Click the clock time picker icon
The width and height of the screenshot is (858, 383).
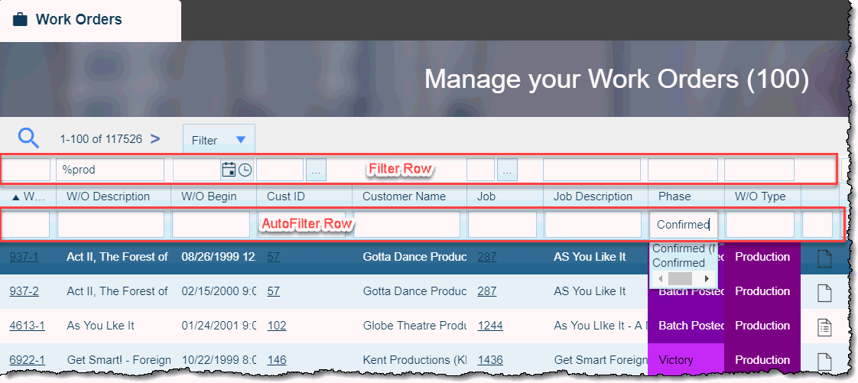click(245, 170)
